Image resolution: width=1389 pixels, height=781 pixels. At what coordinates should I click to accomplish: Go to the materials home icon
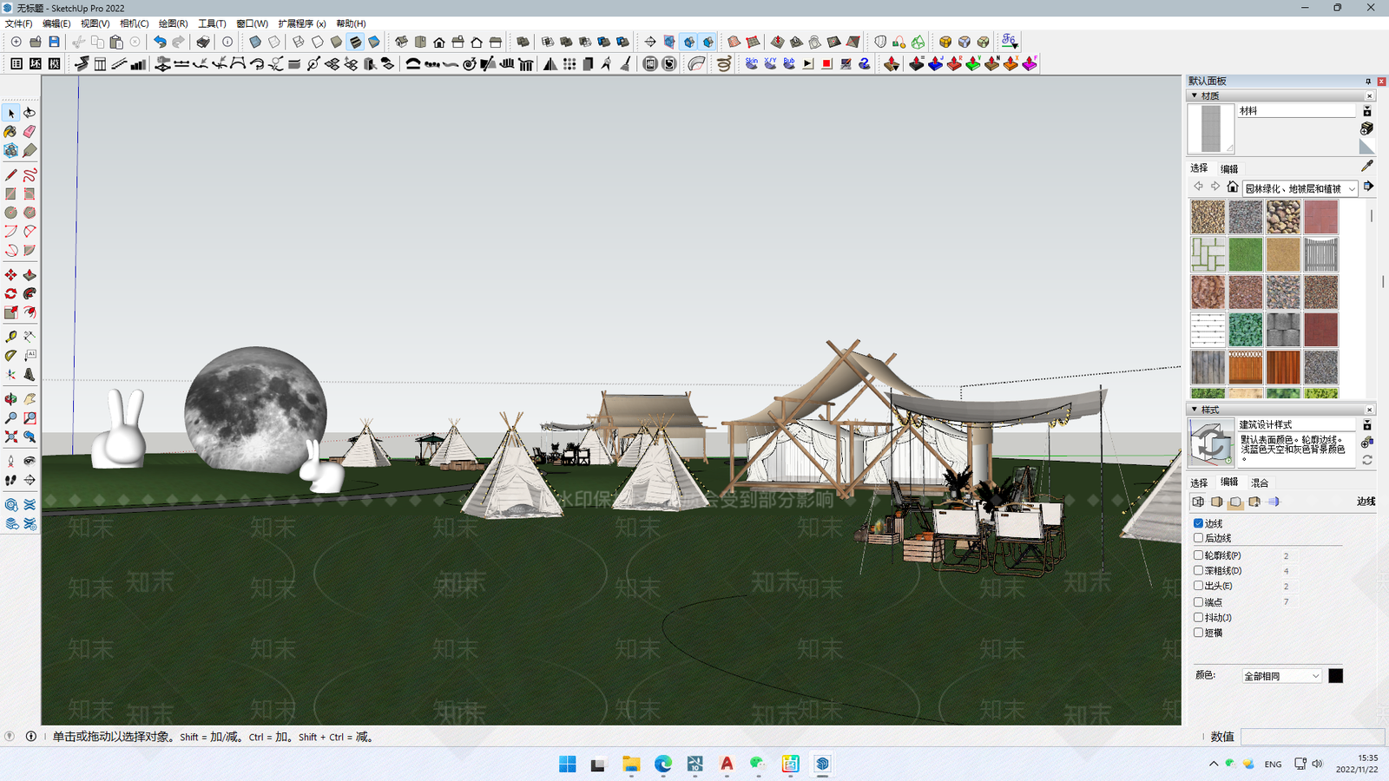tap(1232, 187)
